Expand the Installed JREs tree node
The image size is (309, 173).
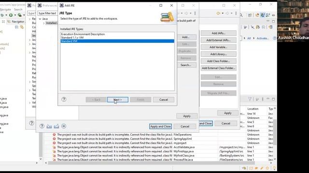(44, 23)
